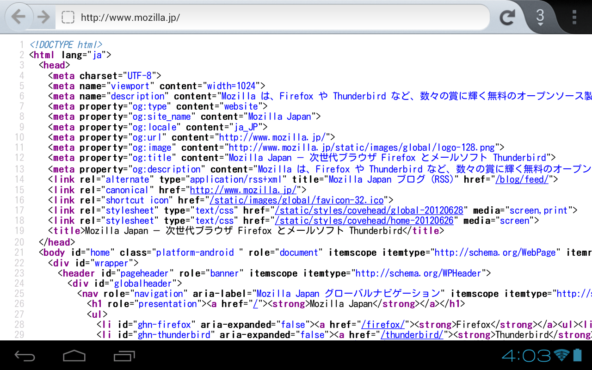Click the "shortcut icon" rel value
Screen dimensions: 592x370
[x=137, y=200]
